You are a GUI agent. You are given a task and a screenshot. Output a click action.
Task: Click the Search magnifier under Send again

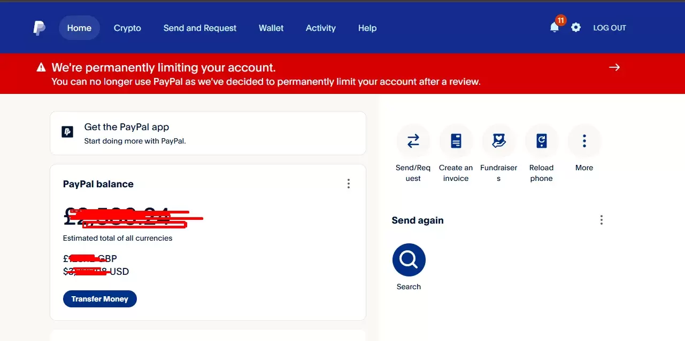click(x=409, y=260)
